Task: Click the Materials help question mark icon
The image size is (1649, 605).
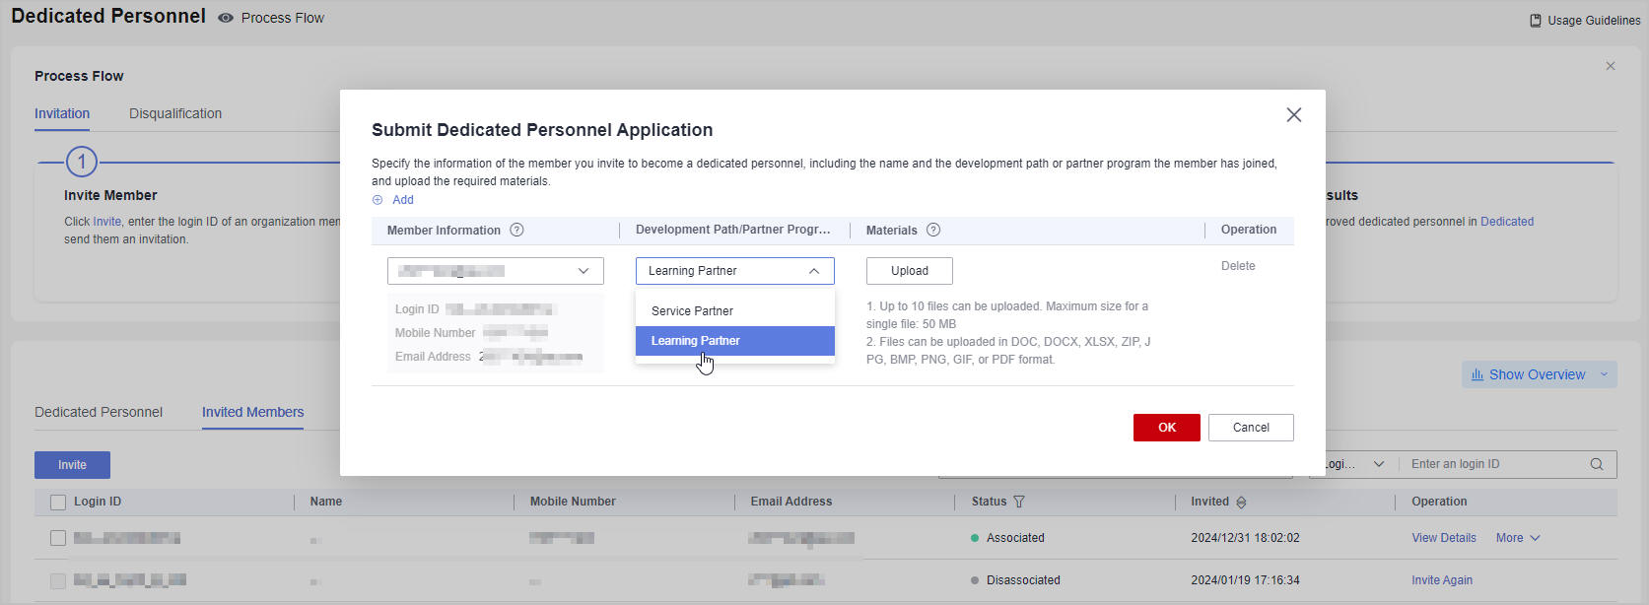Action: click(933, 230)
